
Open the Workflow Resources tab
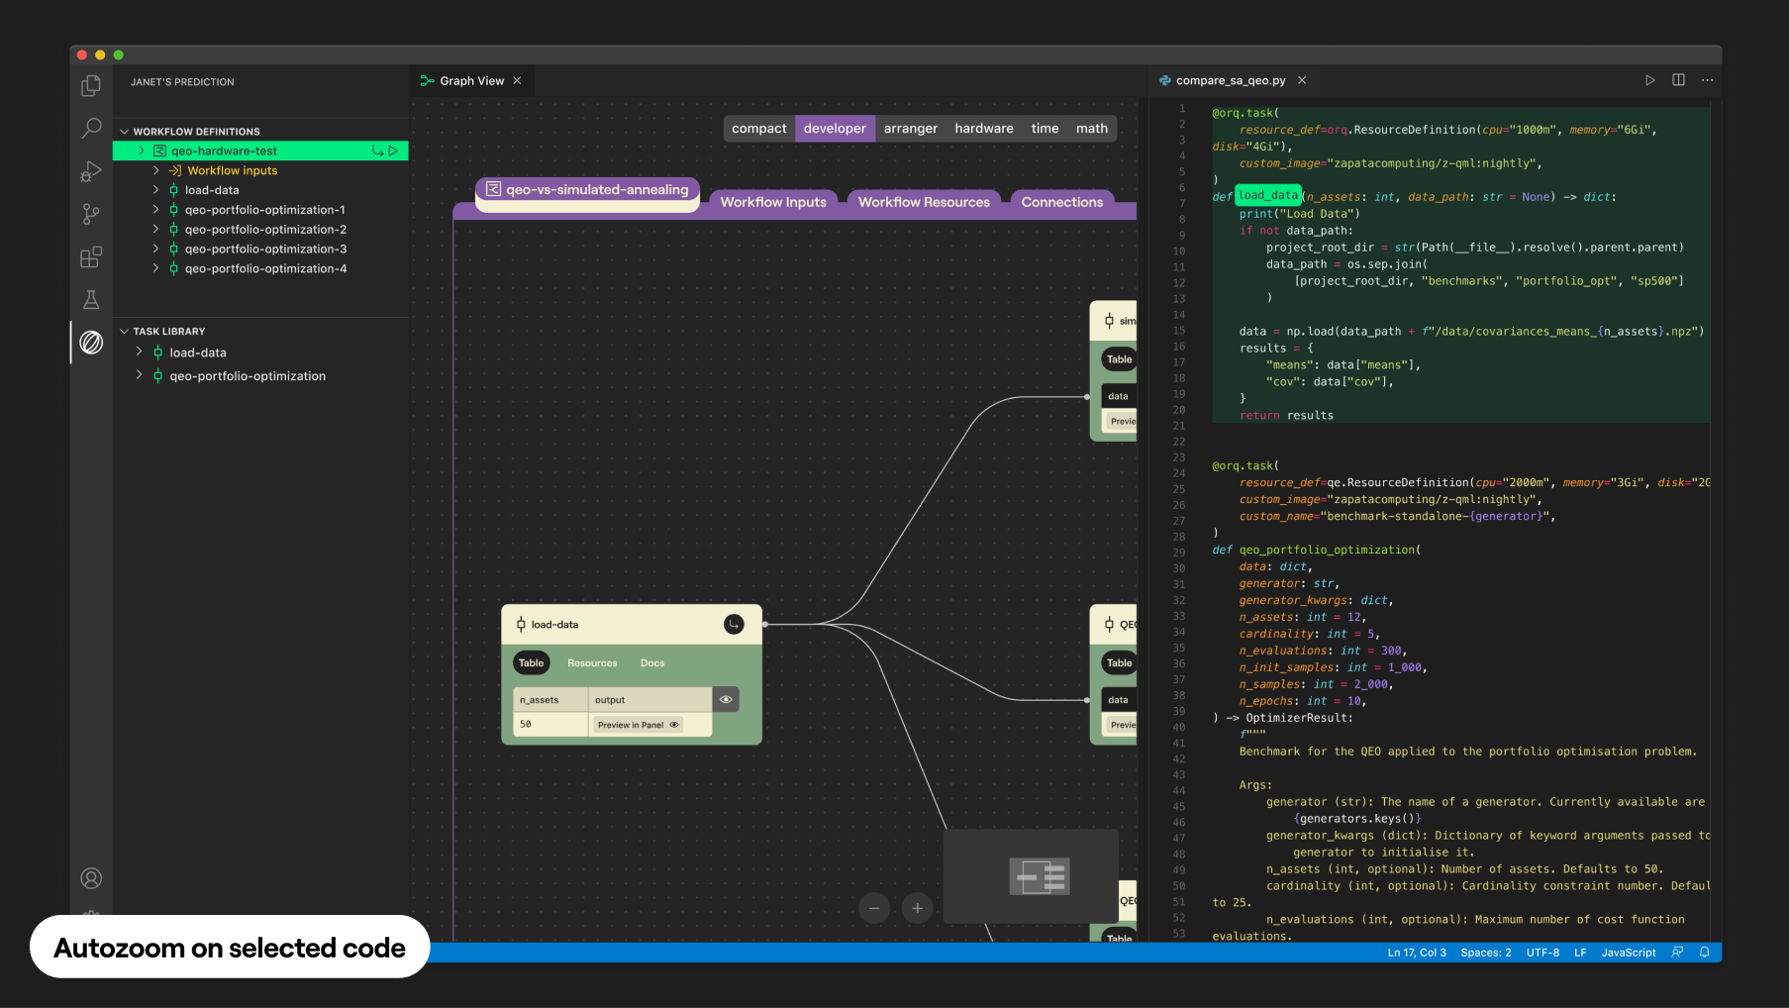click(x=924, y=202)
